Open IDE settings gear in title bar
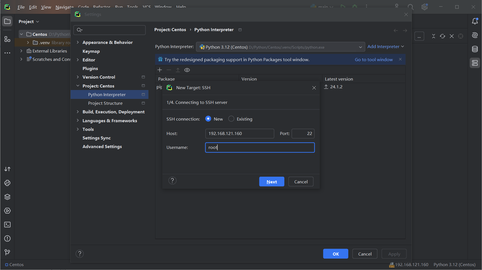 click(x=424, y=7)
